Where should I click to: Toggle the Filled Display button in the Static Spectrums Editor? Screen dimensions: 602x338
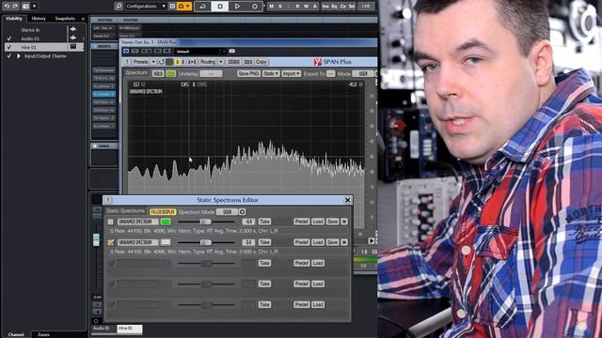click(163, 212)
